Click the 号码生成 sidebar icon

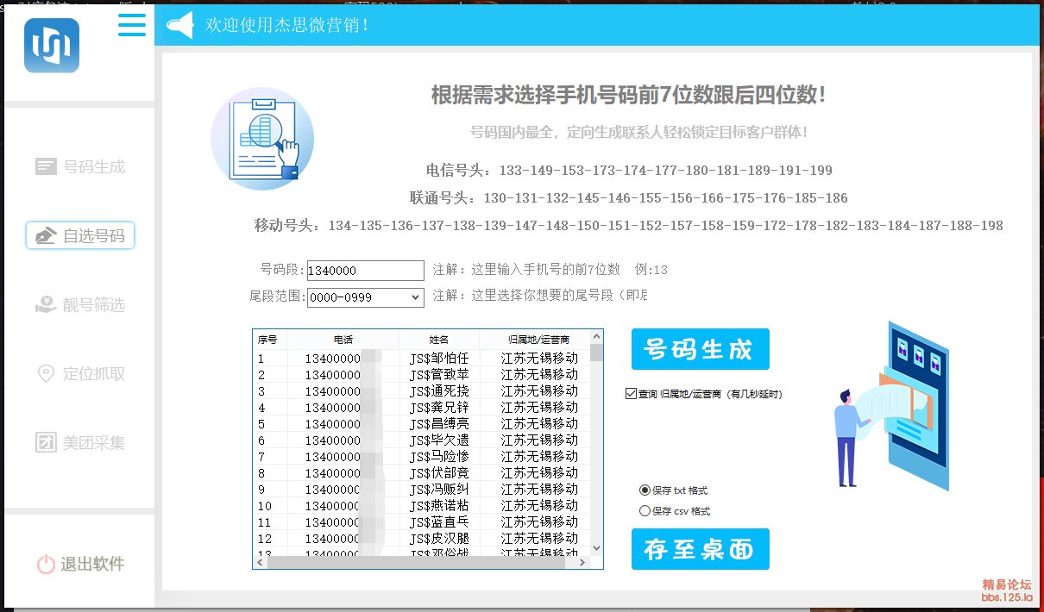point(46,166)
